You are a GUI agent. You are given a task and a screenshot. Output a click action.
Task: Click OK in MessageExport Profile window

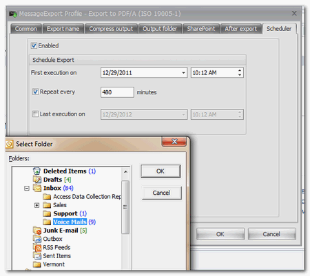click(x=220, y=234)
